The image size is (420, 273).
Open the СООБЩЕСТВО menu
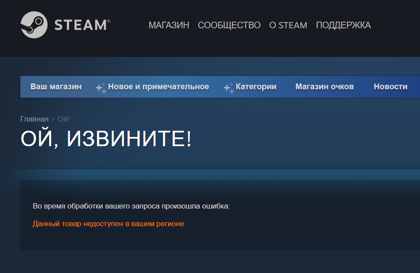(x=229, y=25)
